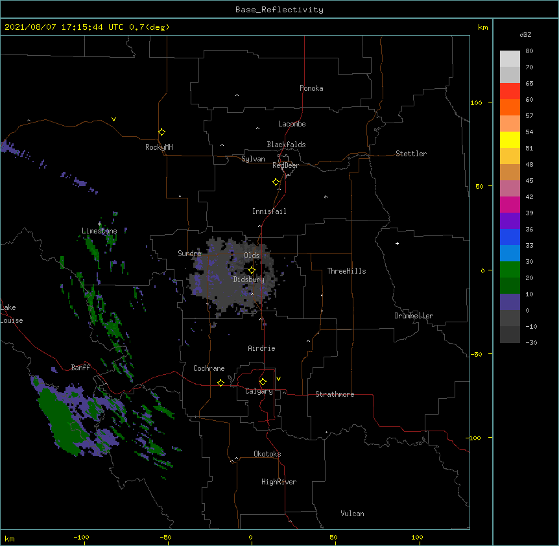Click the Lake Louise label

click(x=12, y=314)
